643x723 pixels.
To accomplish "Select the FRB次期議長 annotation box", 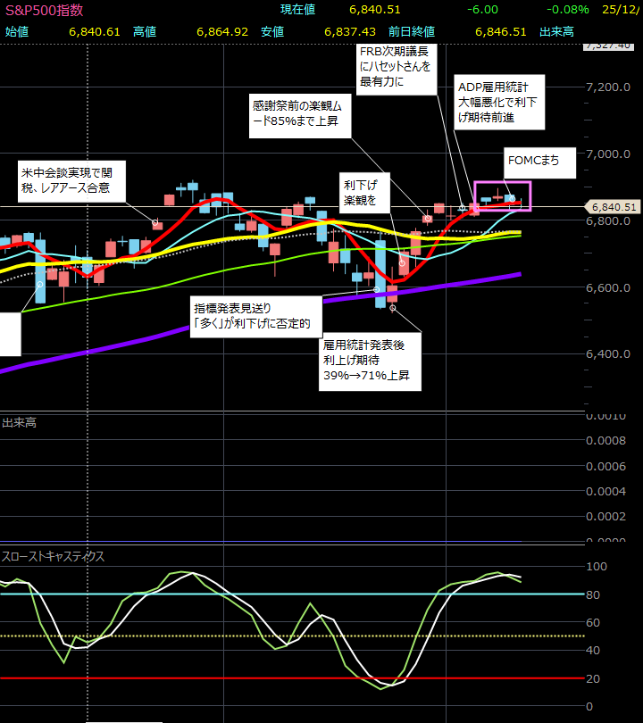I will (395, 67).
